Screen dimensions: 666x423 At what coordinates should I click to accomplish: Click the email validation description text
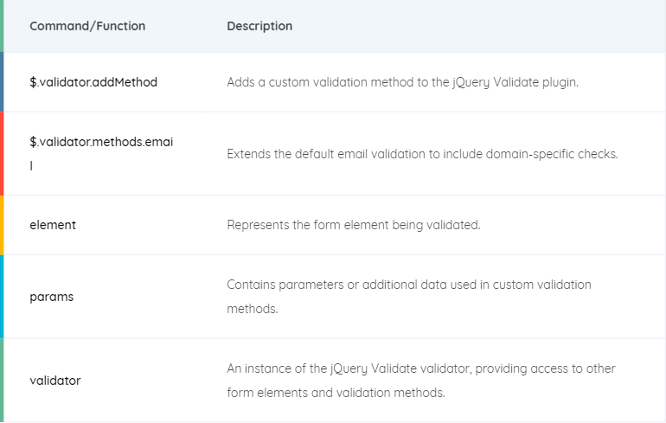423,154
